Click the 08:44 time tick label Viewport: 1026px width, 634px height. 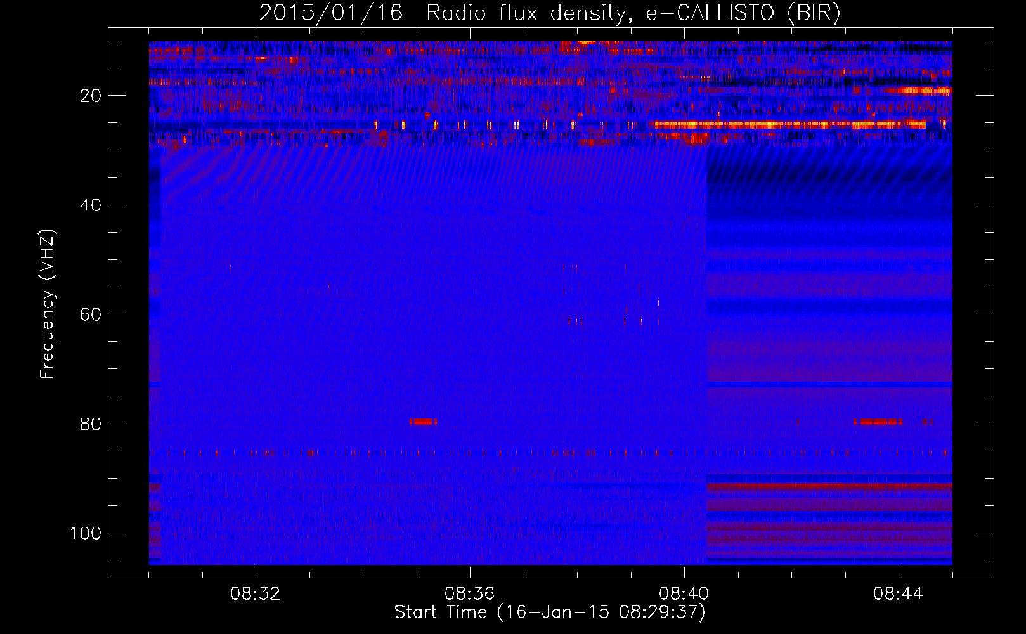click(x=898, y=594)
